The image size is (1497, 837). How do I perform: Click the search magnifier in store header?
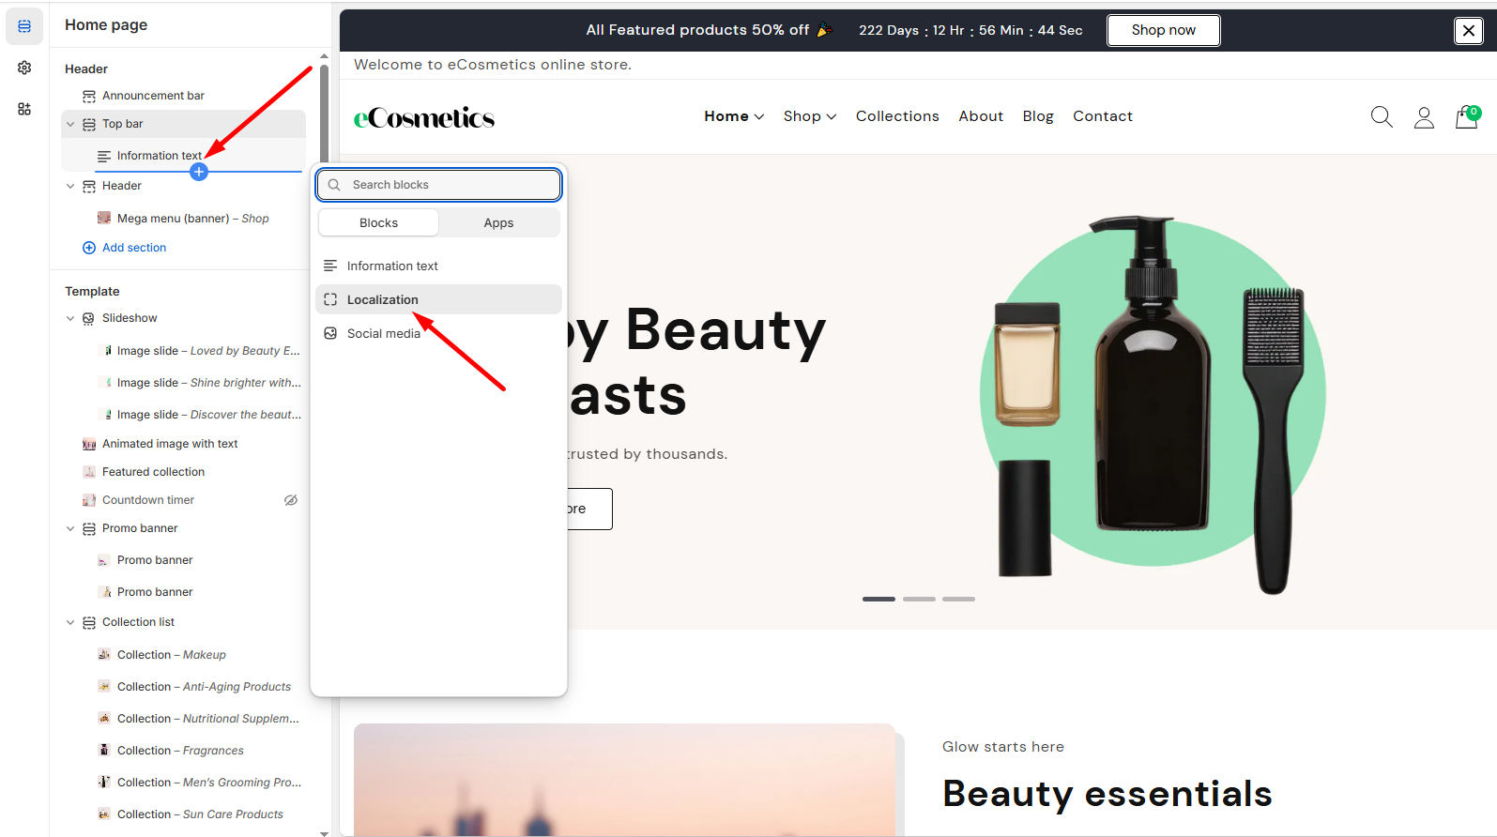tap(1382, 116)
